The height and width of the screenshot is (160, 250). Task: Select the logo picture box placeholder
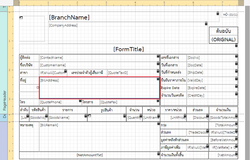32,29
